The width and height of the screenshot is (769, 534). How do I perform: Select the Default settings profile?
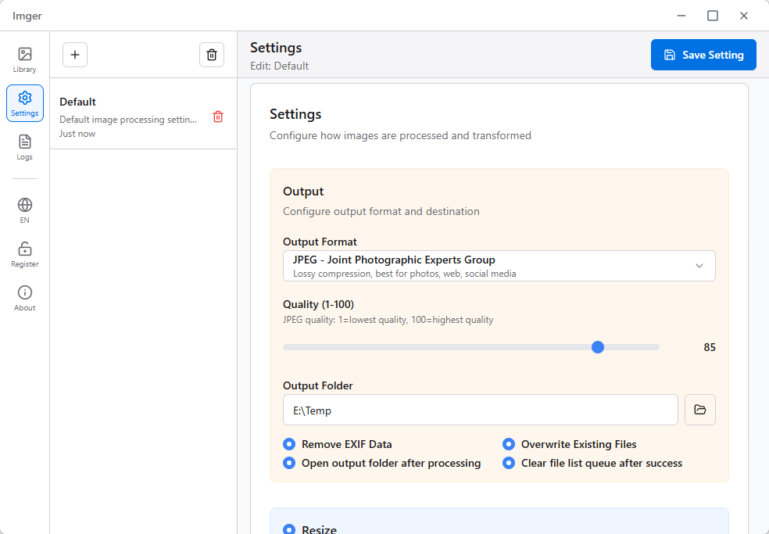click(129, 116)
